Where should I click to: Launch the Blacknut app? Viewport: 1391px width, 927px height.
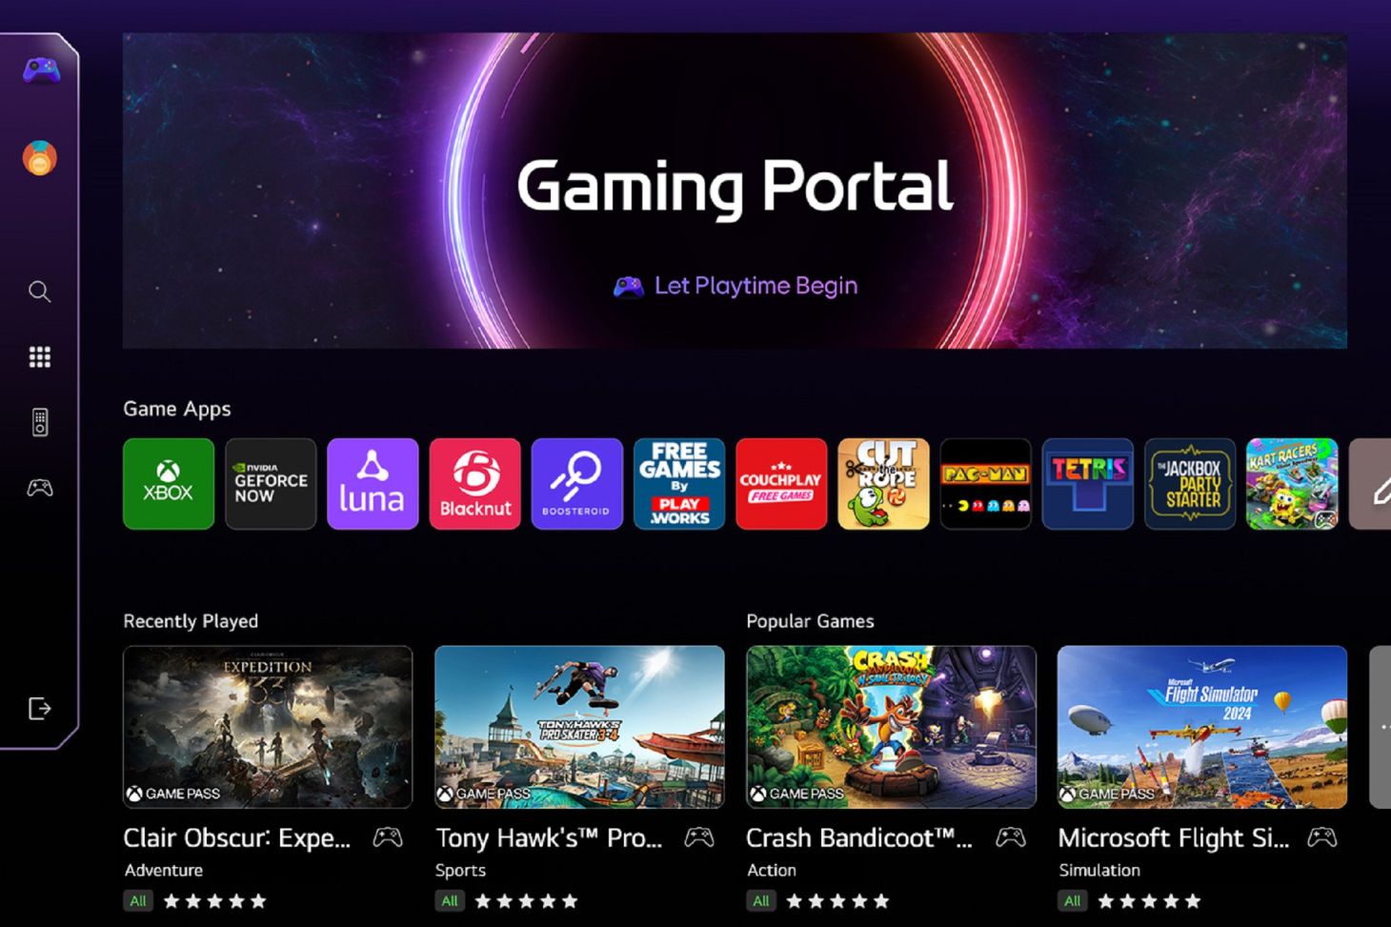pyautogui.click(x=474, y=484)
